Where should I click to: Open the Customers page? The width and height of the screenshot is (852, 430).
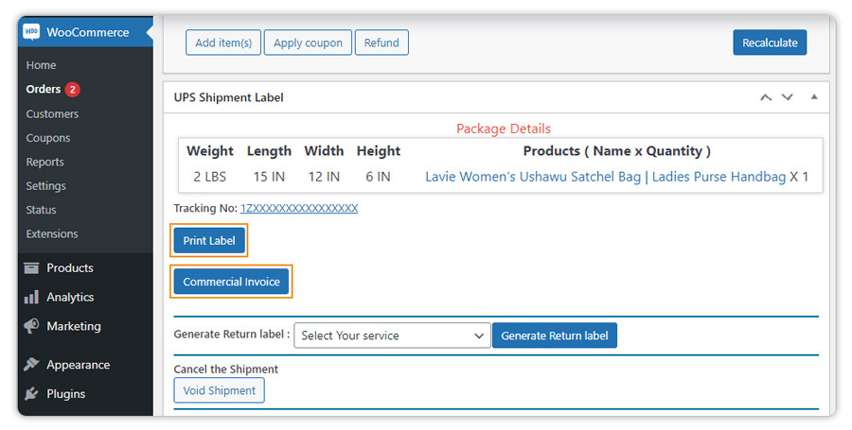tap(52, 113)
